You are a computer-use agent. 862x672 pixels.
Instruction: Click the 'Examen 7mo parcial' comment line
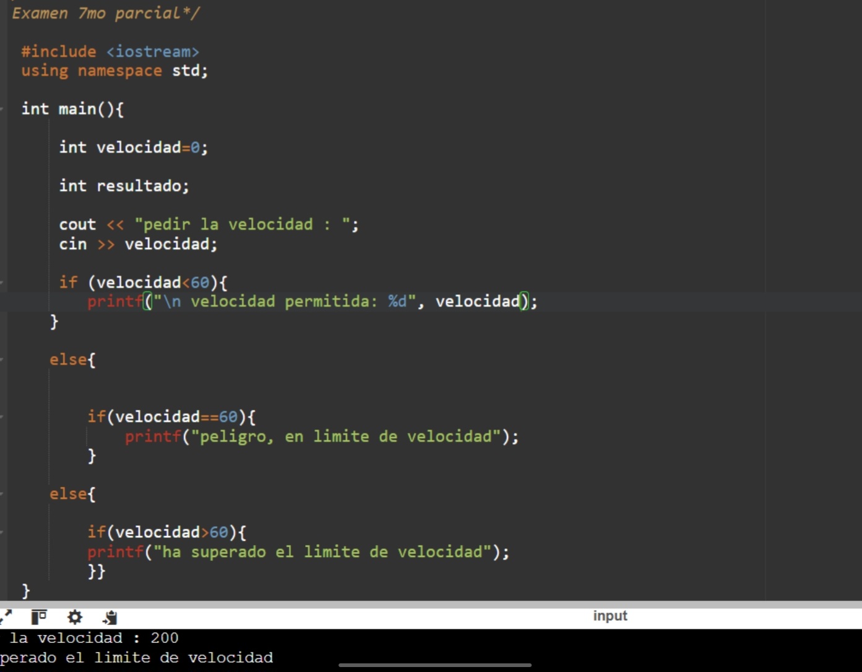(105, 14)
